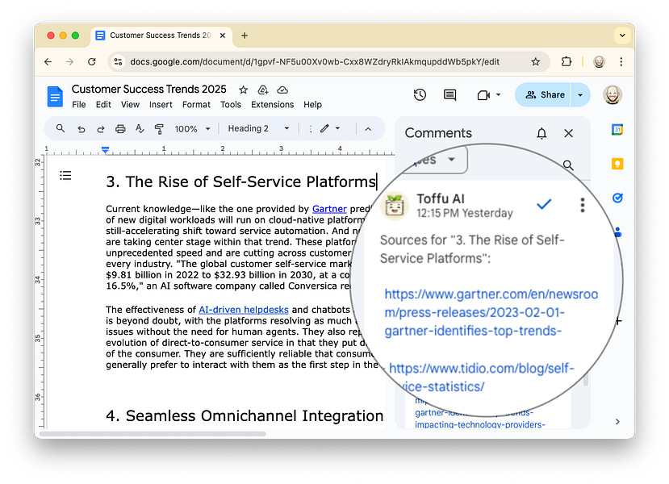Open browser extensions puzzle icon
The image size is (669, 484).
567,62
